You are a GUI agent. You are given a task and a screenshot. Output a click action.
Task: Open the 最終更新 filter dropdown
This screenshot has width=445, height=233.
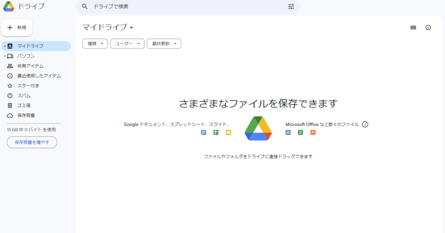click(x=164, y=44)
